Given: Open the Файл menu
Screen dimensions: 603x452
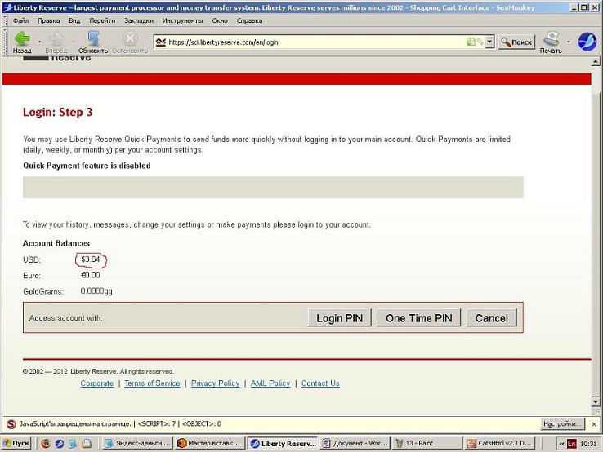Looking at the screenshot, I should [x=20, y=20].
